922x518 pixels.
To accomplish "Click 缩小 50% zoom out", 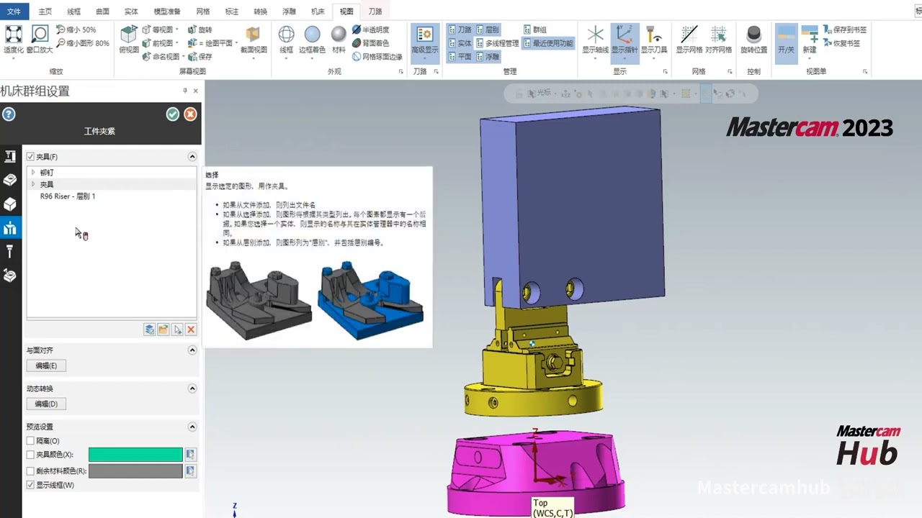I will [x=76, y=30].
